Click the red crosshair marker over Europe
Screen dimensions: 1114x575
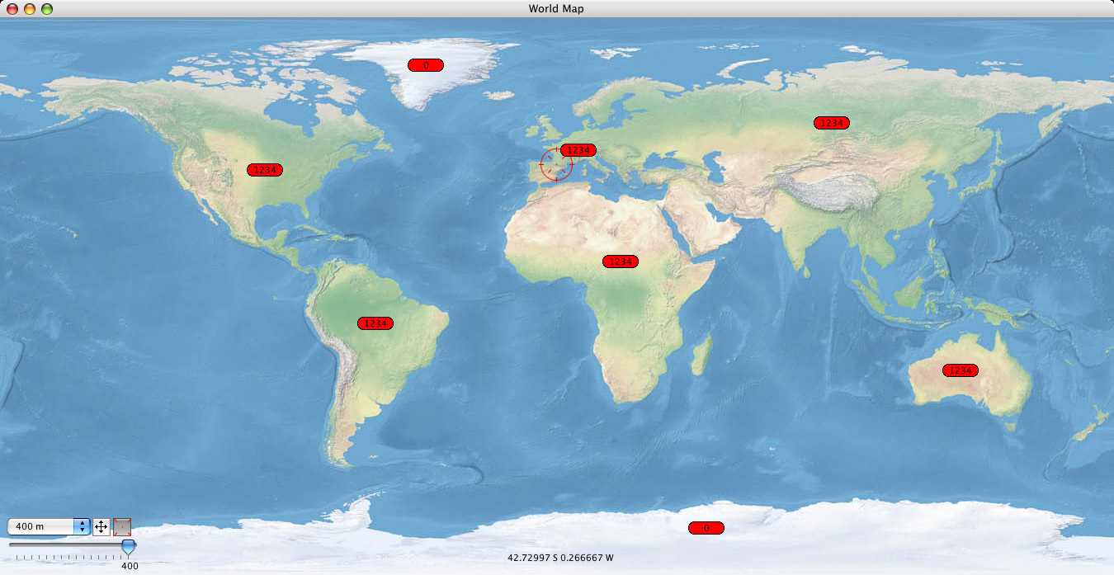click(555, 164)
